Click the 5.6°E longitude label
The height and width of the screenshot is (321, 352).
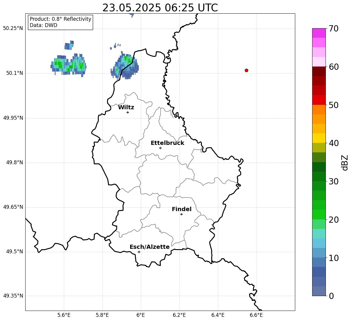64,315
